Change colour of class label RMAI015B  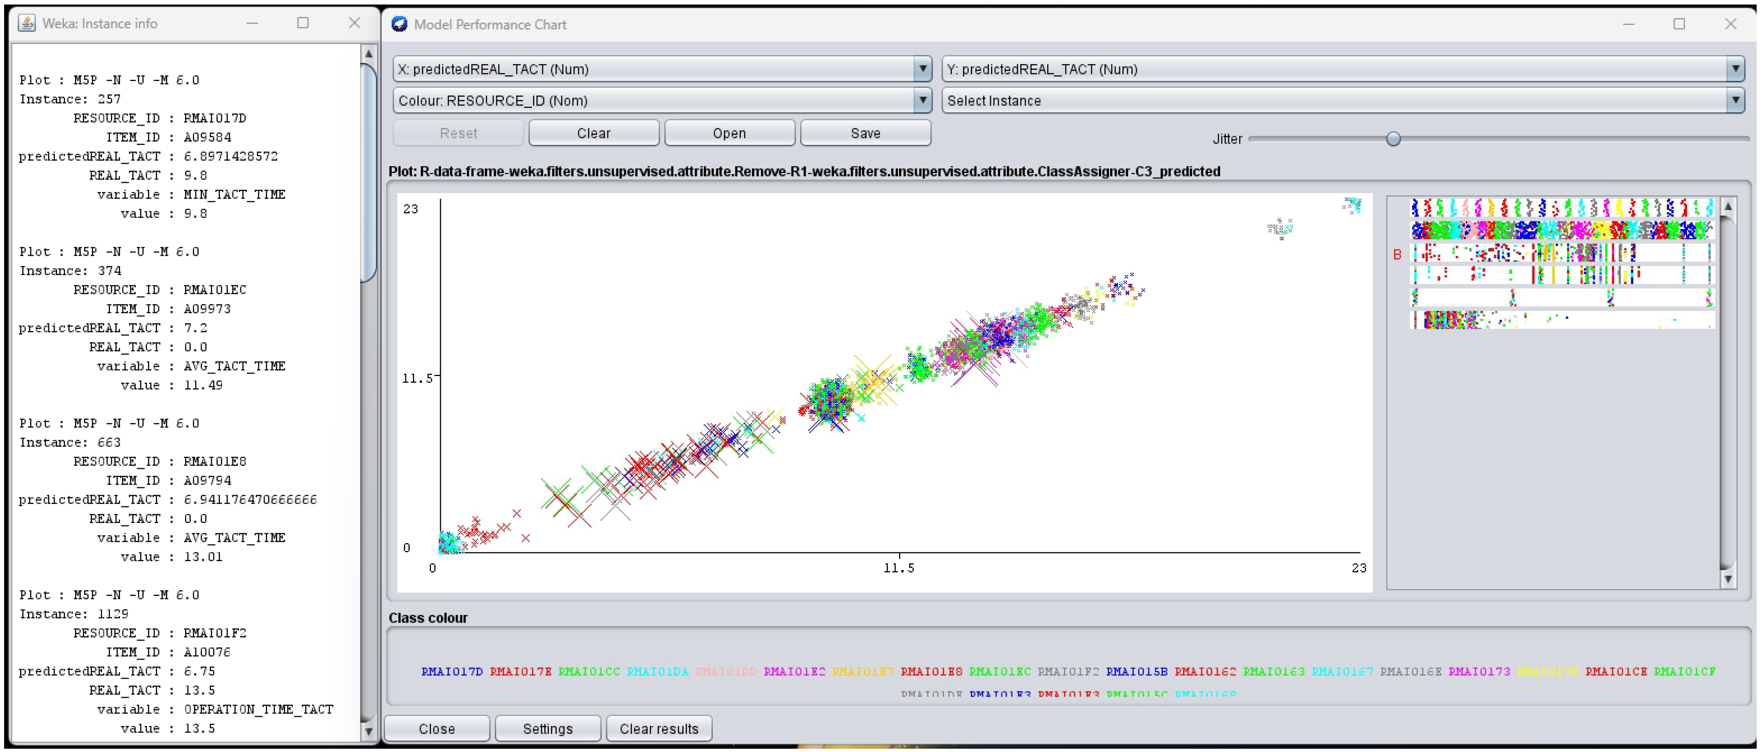[1137, 671]
